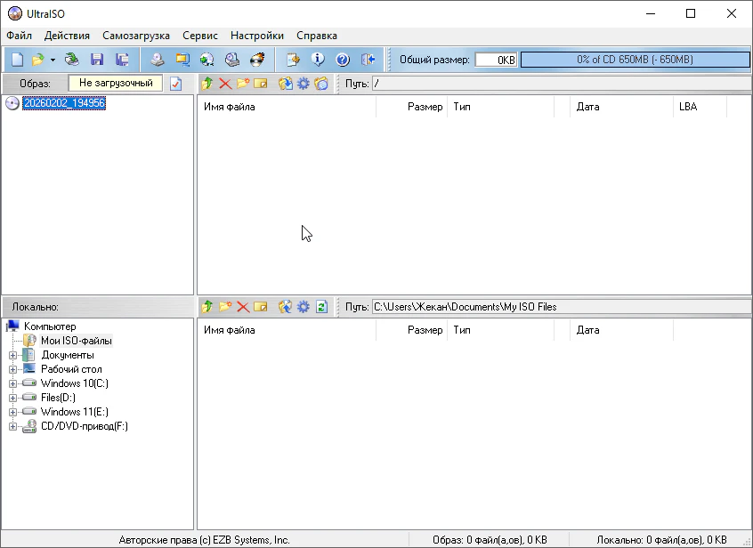Click the CD 650MB capacity bar

634,60
